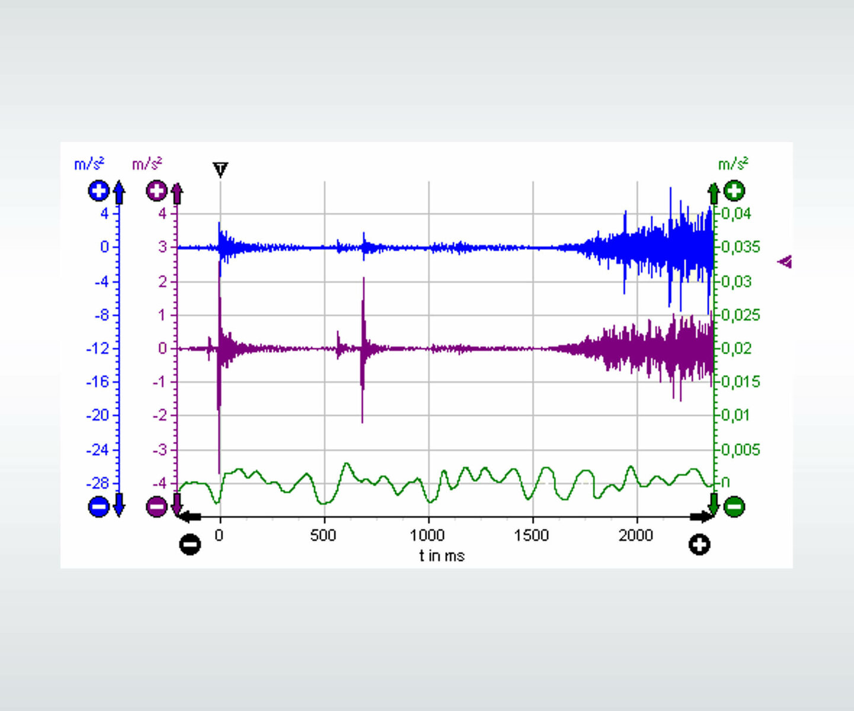Click the blue minus zoom icon
The image size is (854, 711).
(x=99, y=507)
